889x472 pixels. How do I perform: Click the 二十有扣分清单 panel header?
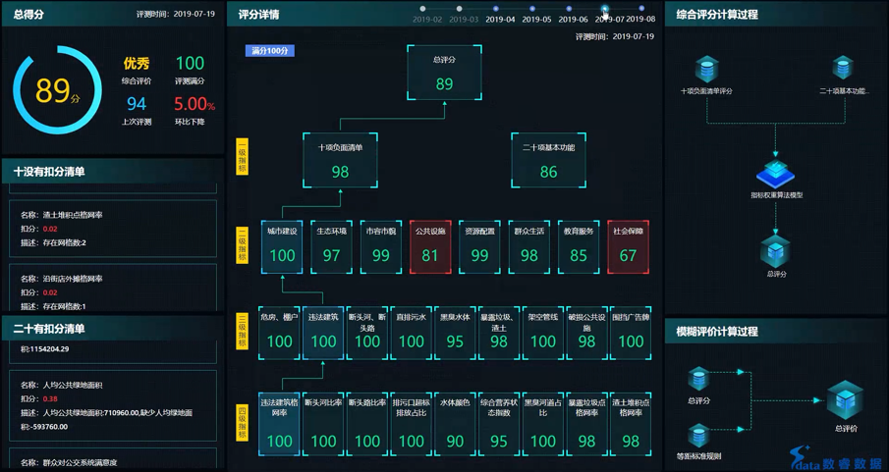point(113,329)
